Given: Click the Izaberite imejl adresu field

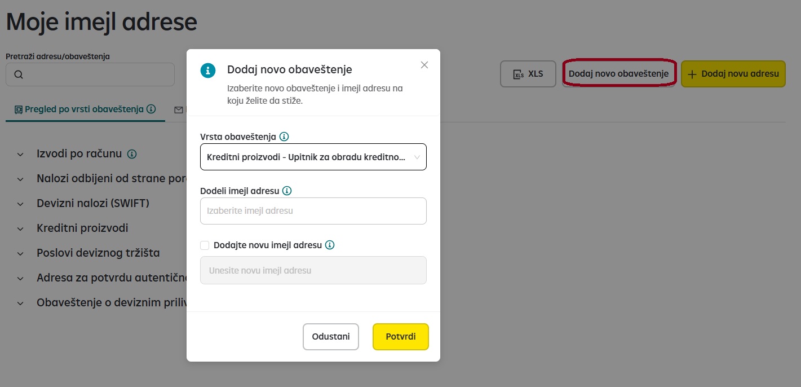Looking at the screenshot, I should pyautogui.click(x=313, y=211).
